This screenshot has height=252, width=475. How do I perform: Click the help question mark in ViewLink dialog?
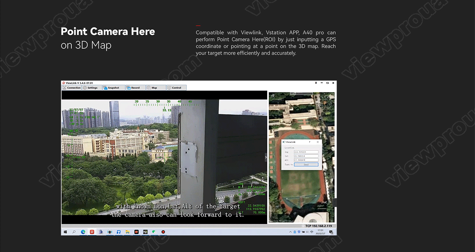click(x=309, y=142)
